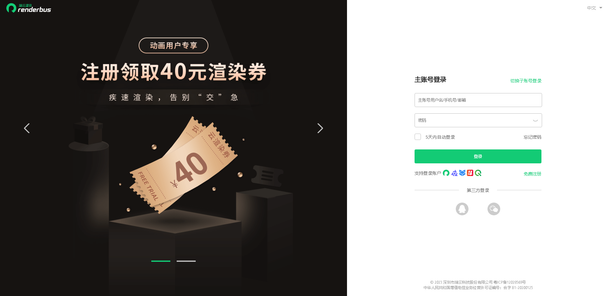Click the WeChat third-party login icon
The width and height of the screenshot is (609, 296).
[x=494, y=209]
